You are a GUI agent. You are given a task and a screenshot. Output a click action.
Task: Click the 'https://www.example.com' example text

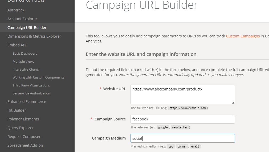point(188,108)
